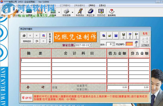Click the first-row 贷方金额 cell

(x=139, y=60)
